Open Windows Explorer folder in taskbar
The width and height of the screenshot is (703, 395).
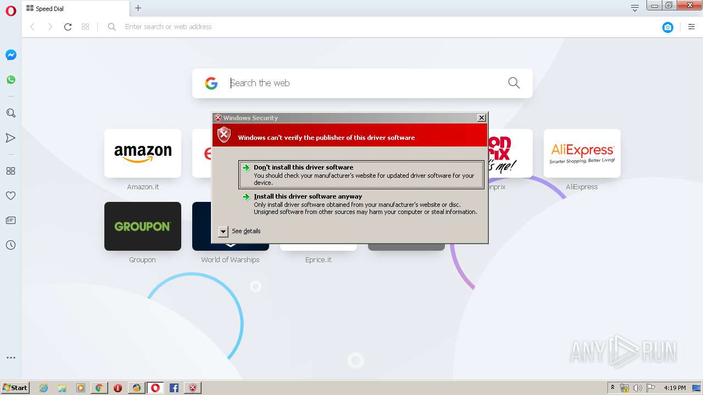point(62,388)
